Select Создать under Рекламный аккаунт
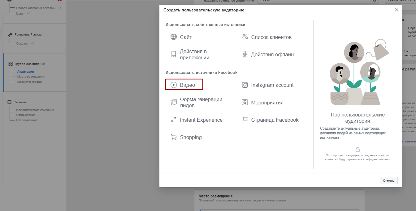Image resolution: width=416 pixels, height=211 pixels. (22, 44)
